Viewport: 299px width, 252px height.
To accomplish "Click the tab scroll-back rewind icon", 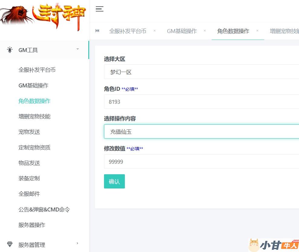I will (97, 31).
